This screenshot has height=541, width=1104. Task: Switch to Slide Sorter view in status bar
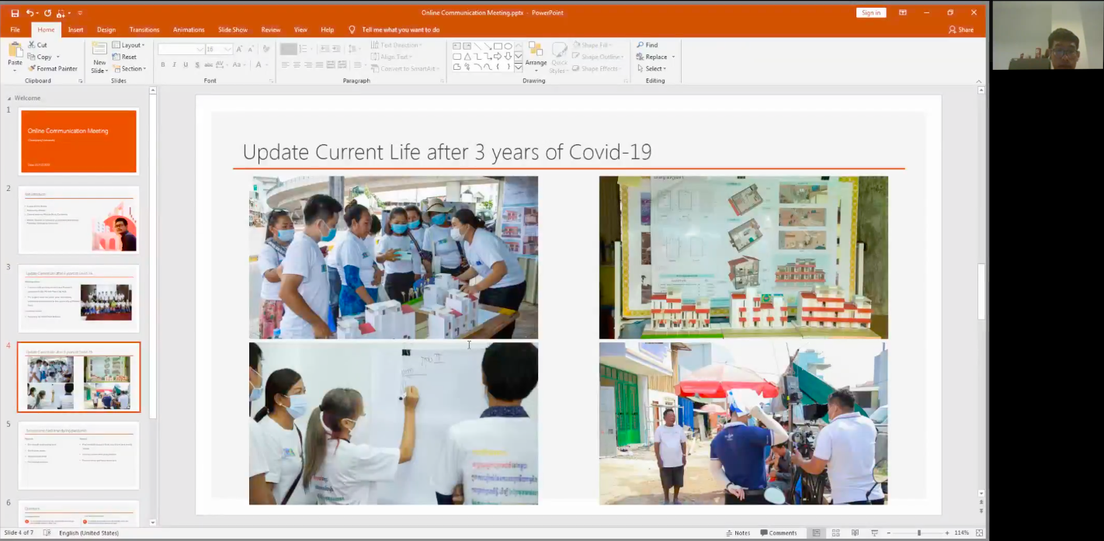click(835, 533)
